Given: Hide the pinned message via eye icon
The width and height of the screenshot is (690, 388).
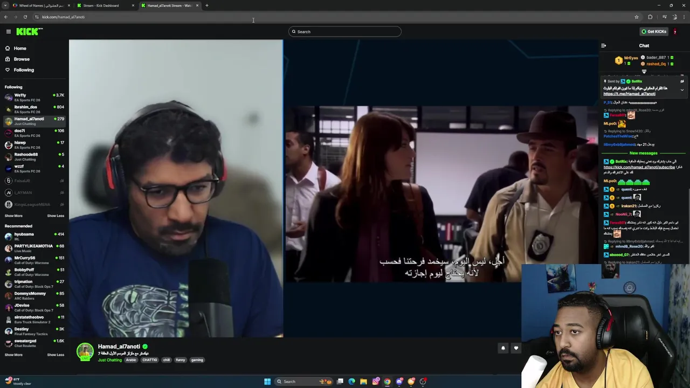Looking at the screenshot, I should click(682, 81).
